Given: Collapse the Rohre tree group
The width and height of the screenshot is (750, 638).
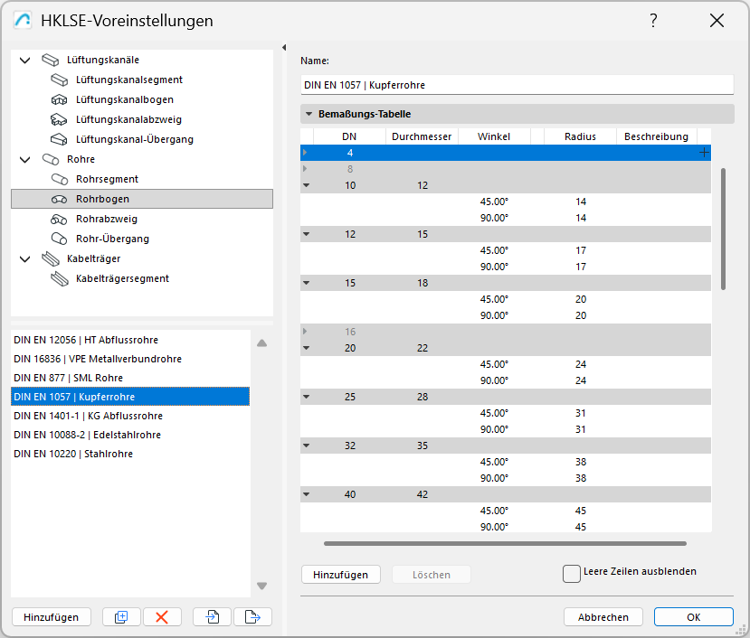Looking at the screenshot, I should point(24,160).
